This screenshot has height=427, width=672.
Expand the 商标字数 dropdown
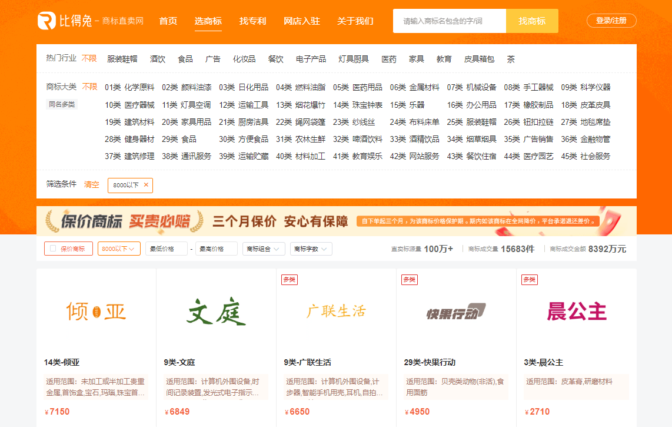tap(311, 249)
